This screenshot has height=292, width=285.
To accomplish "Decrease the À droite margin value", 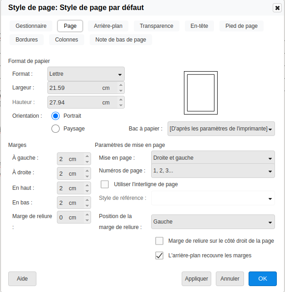I will point(87,176).
